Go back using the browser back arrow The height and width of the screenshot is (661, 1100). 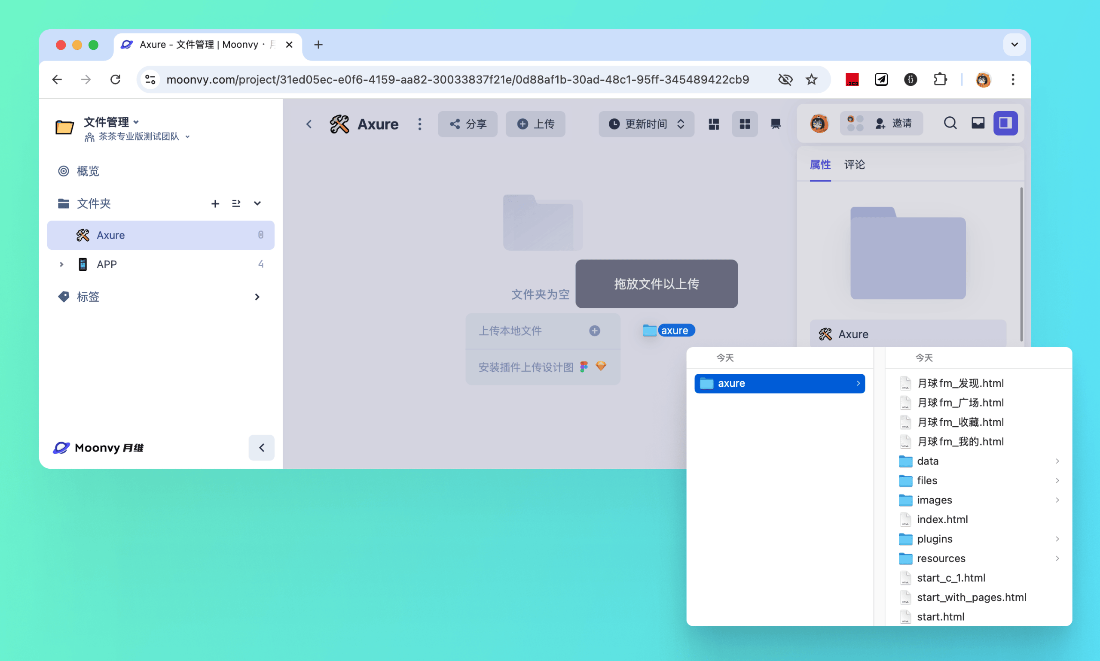pos(57,80)
